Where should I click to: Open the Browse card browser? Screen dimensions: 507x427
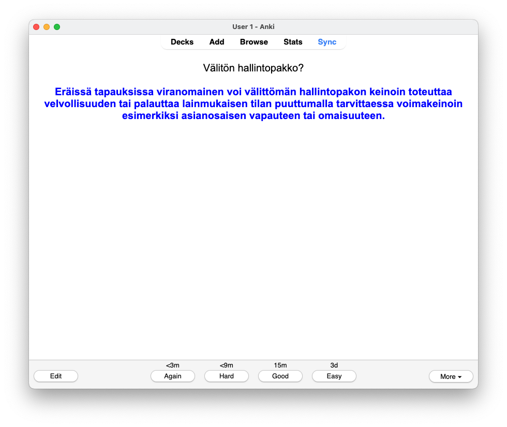(x=254, y=42)
